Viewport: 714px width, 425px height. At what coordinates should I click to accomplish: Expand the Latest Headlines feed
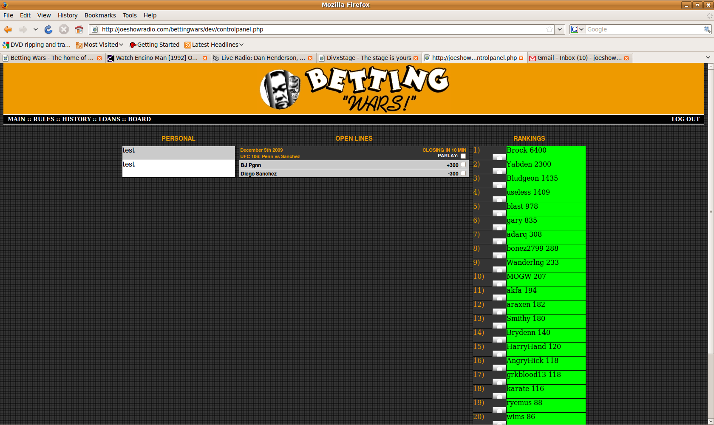click(x=214, y=45)
